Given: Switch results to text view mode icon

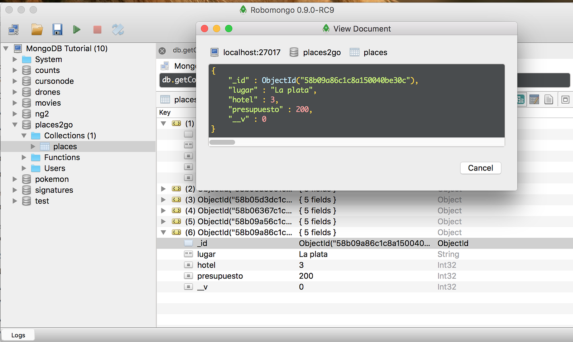Looking at the screenshot, I should click(549, 100).
